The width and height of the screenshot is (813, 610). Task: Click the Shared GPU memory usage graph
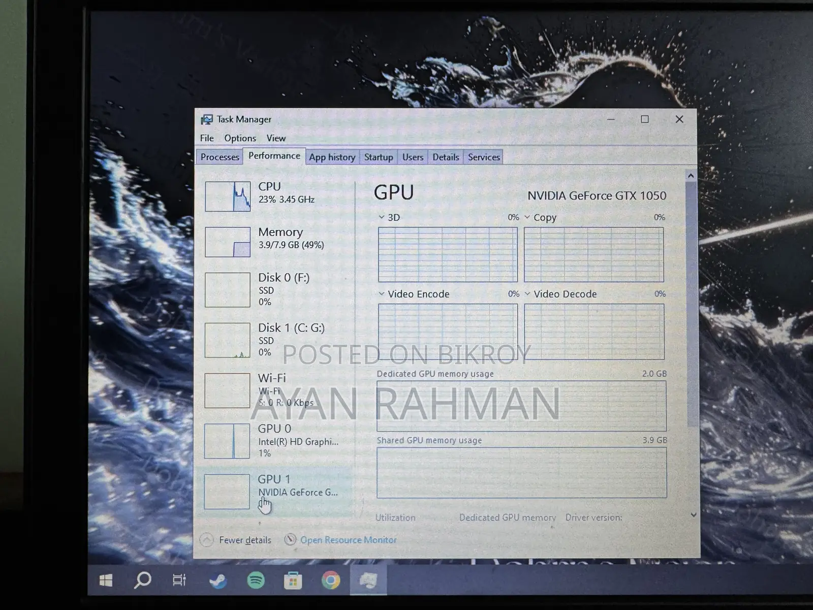point(521,472)
